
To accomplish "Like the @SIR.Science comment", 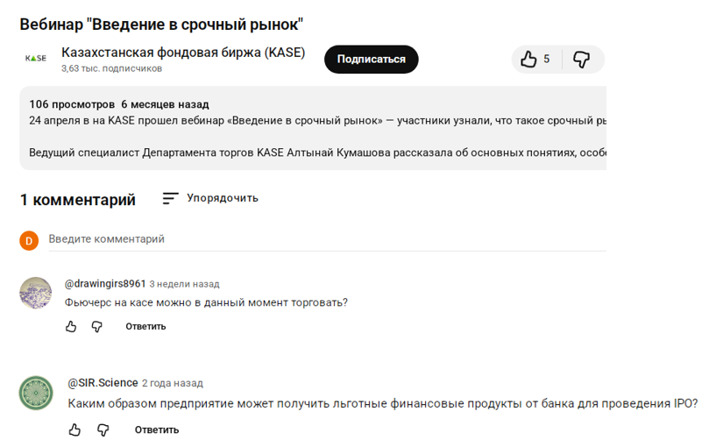I will point(75,430).
